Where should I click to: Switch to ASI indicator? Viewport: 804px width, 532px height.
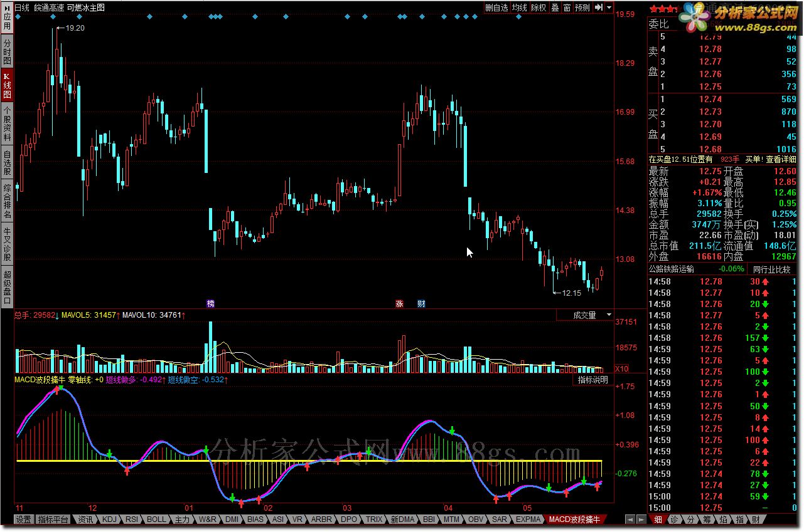277,519
